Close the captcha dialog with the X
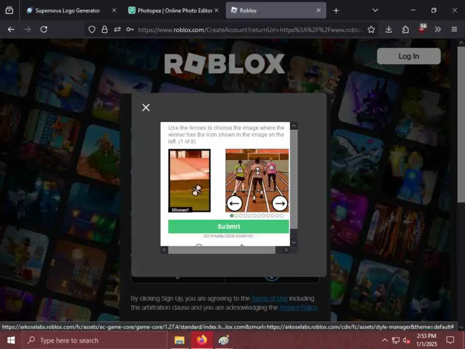The width and height of the screenshot is (465, 349). click(146, 107)
